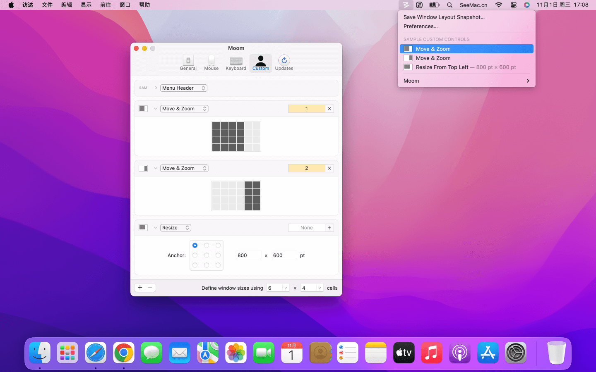Open the Mouse preferences tab
This screenshot has height=372, width=596.
pos(211,63)
